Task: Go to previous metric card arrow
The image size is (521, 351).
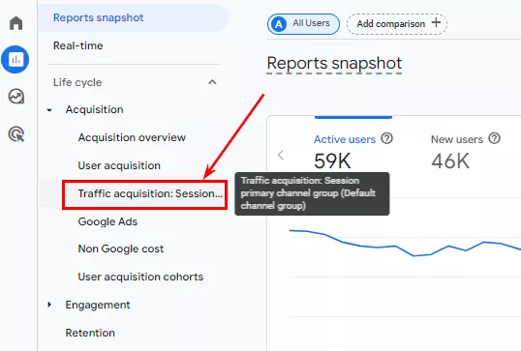Action: click(x=281, y=155)
